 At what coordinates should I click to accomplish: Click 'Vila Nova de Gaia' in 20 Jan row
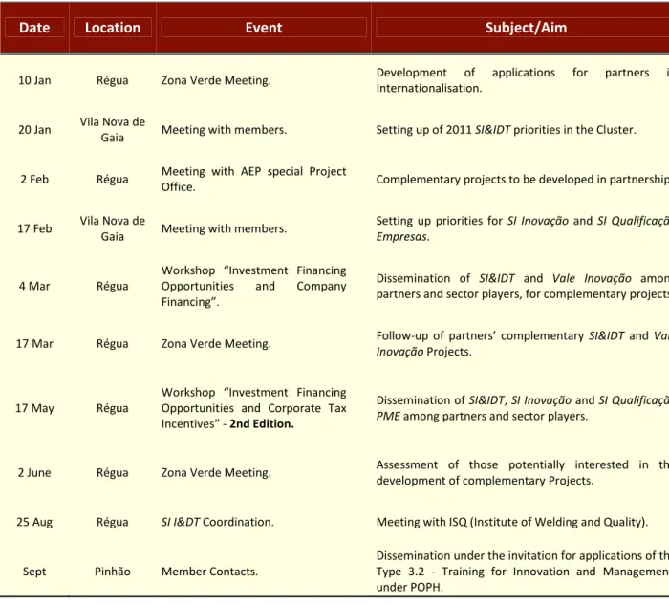113,130
